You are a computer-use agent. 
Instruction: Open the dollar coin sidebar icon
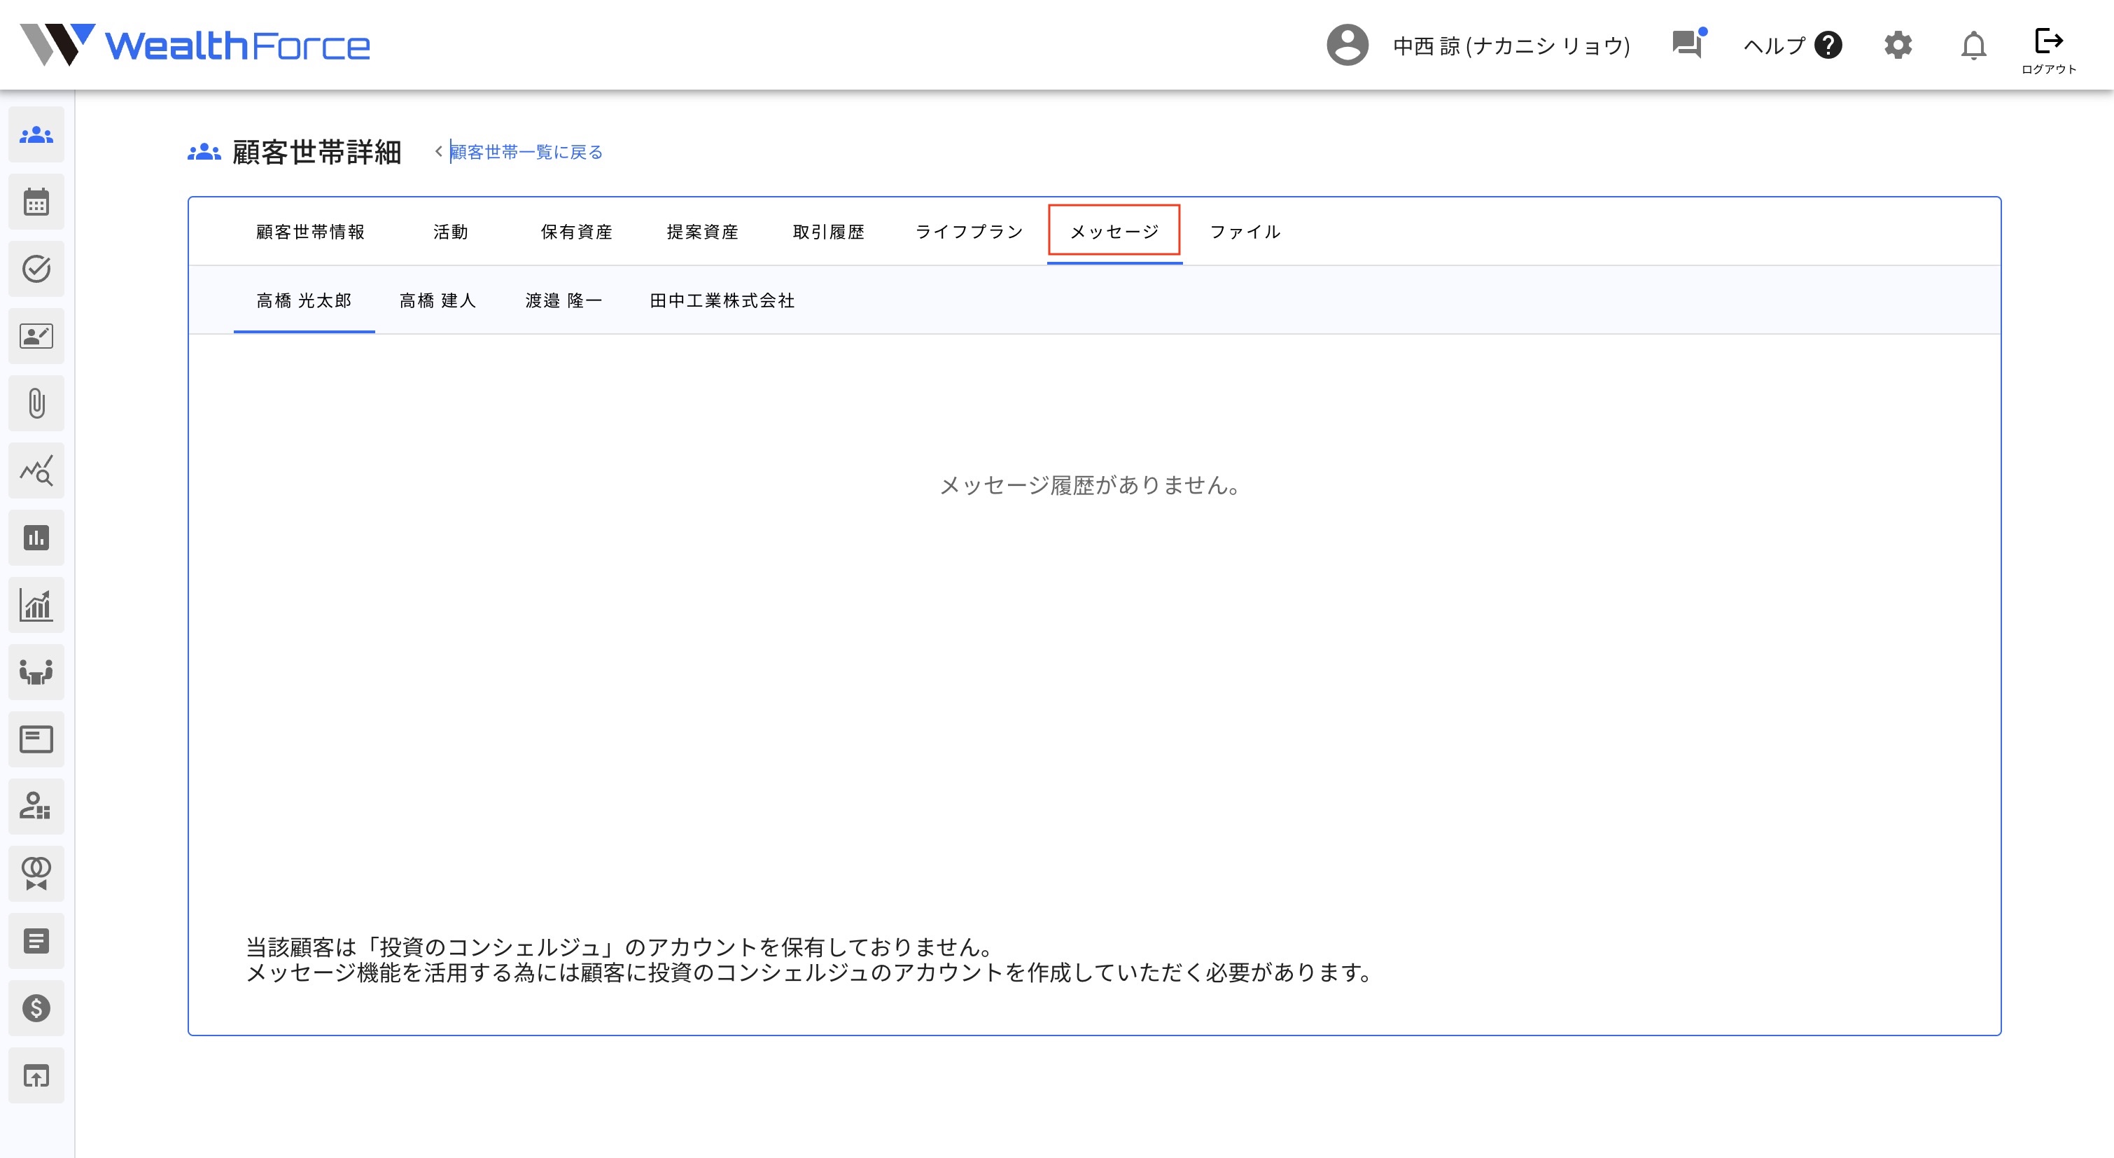36,1009
